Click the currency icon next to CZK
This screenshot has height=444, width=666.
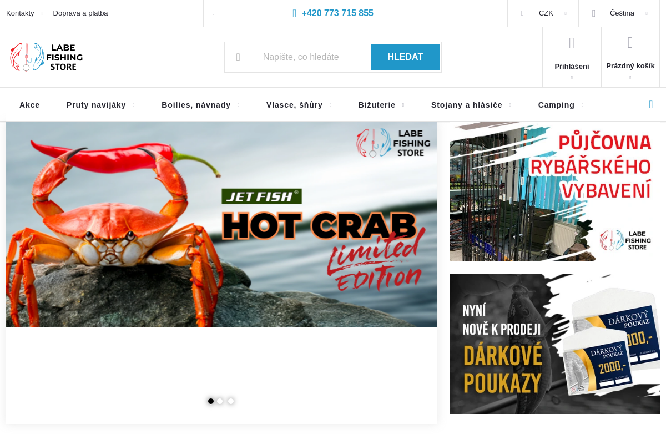click(x=522, y=13)
